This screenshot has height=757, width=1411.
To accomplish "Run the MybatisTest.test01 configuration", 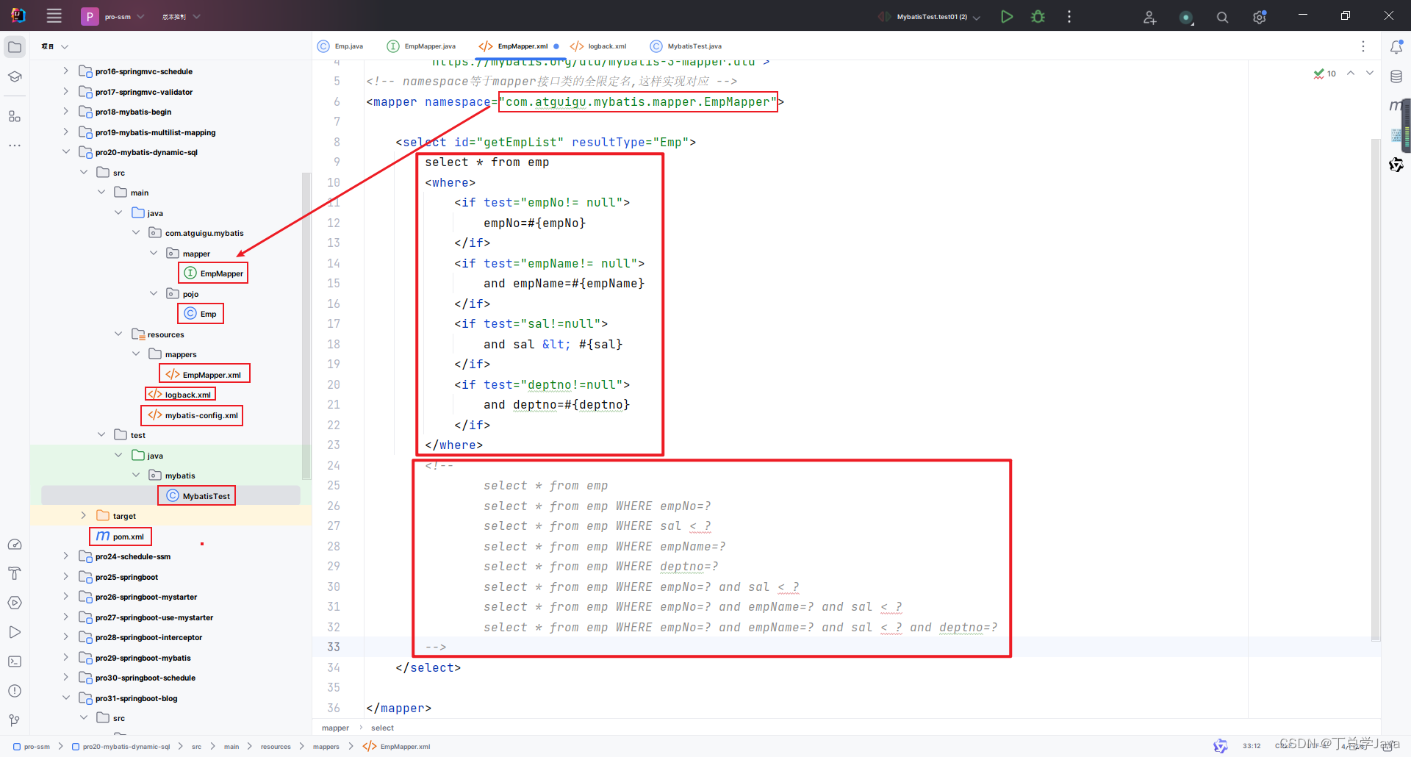I will pyautogui.click(x=1007, y=16).
